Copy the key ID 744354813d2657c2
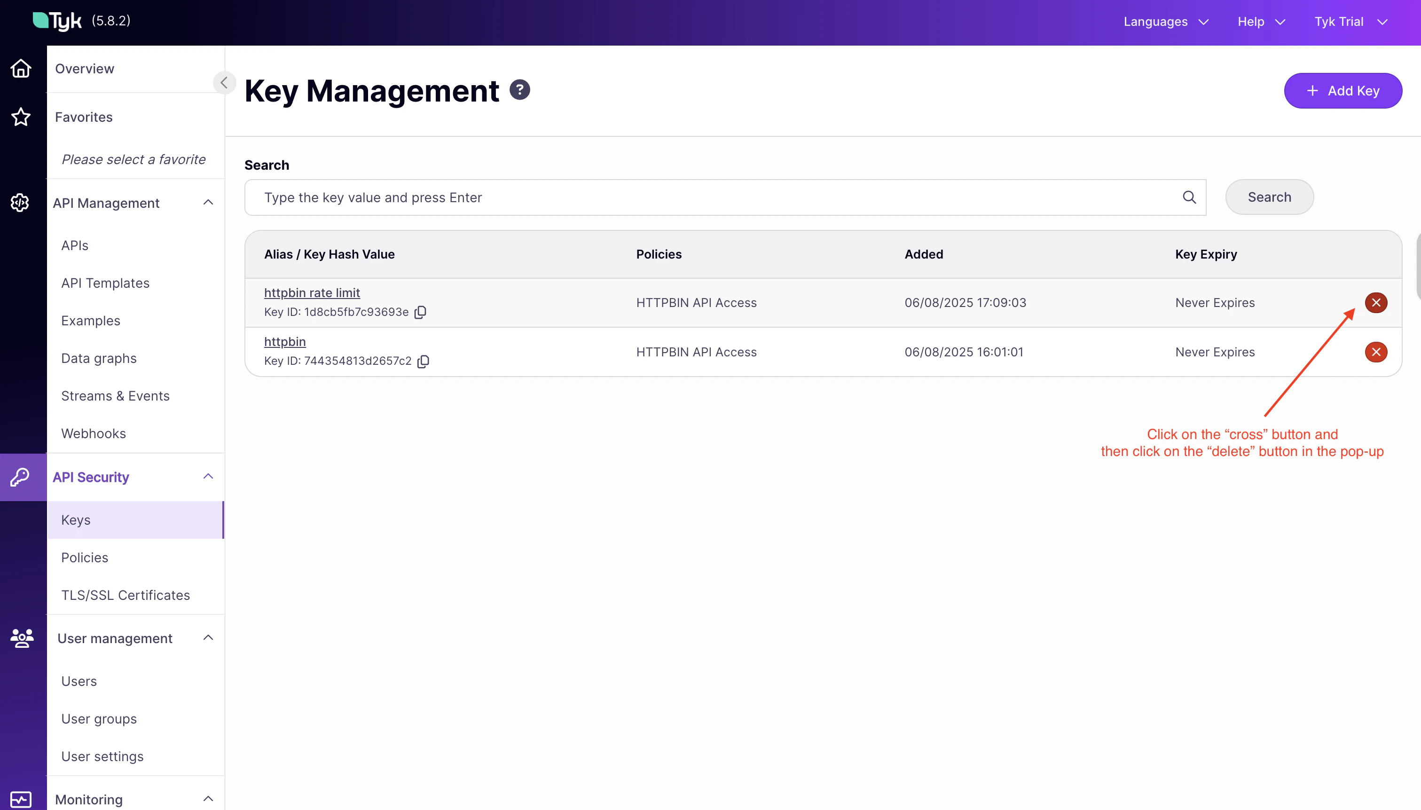 pos(423,362)
